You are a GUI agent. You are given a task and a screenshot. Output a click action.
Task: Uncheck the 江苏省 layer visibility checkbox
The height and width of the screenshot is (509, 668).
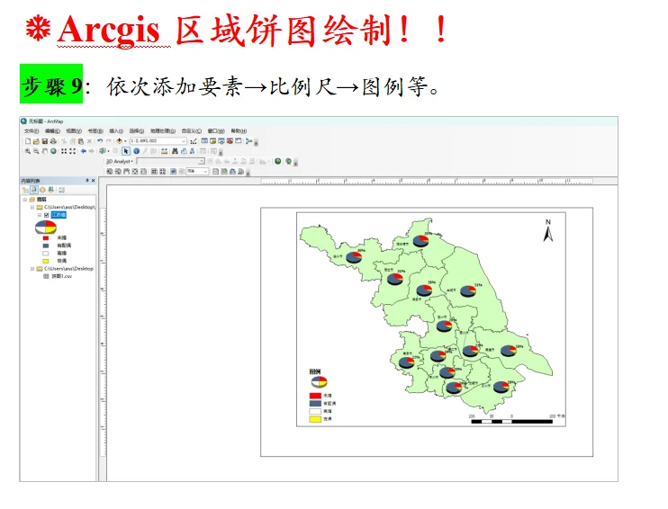click(x=47, y=215)
